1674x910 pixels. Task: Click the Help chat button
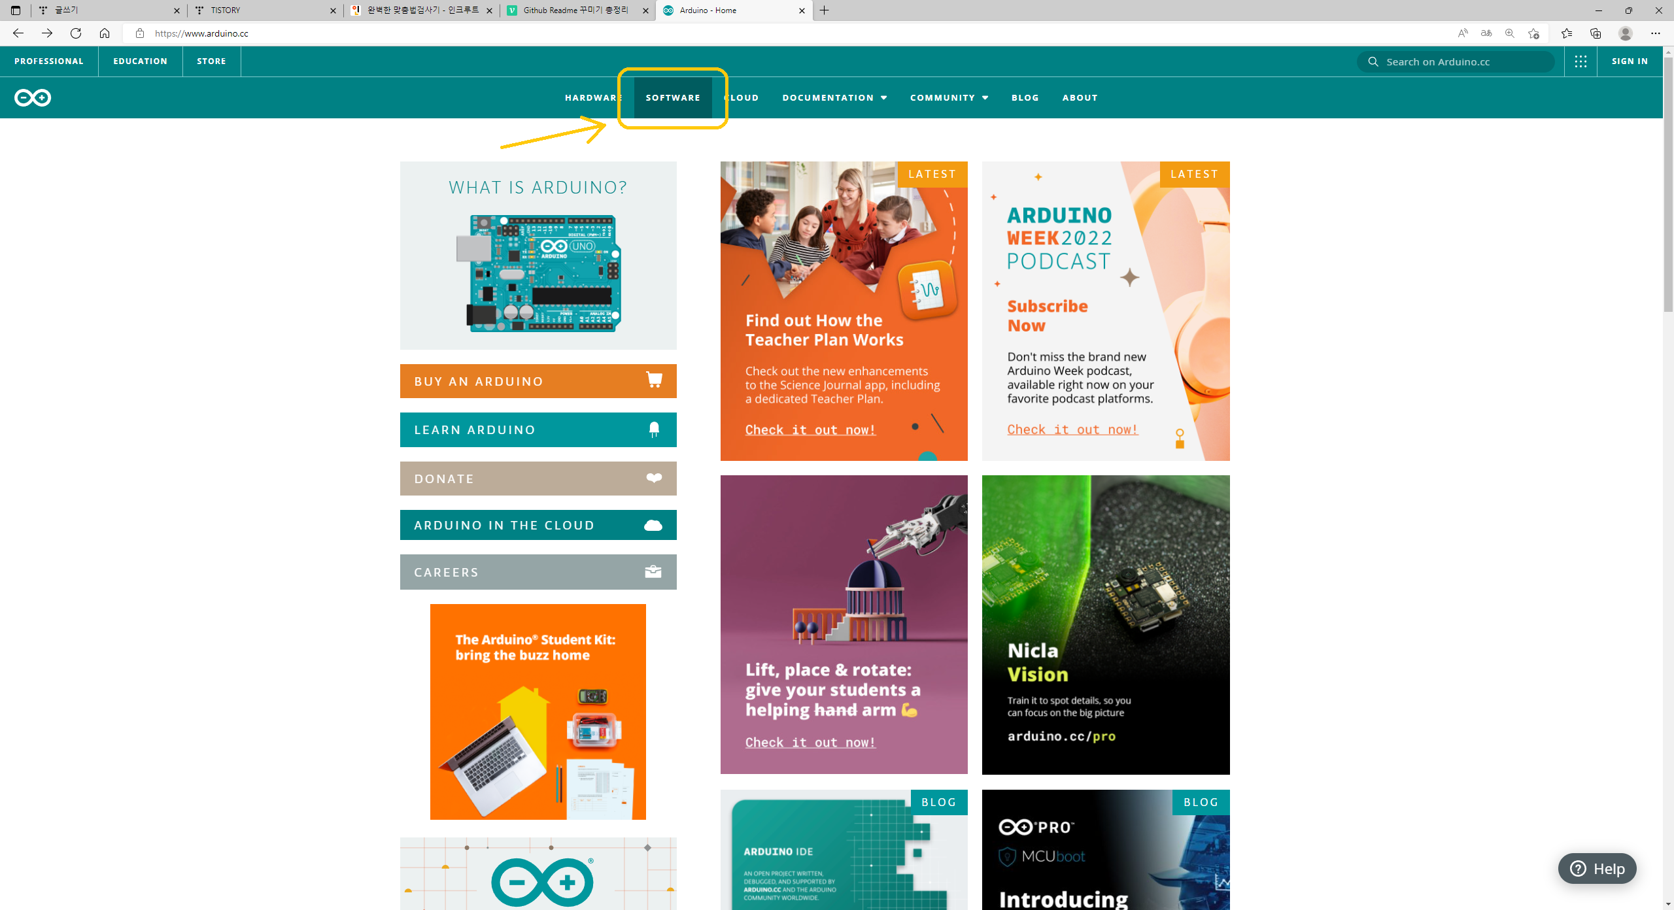[x=1597, y=869]
